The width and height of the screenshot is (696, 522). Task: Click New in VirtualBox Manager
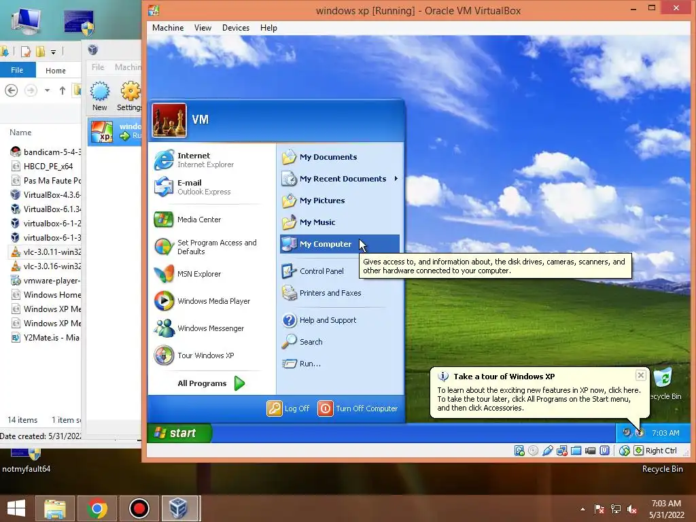click(99, 96)
